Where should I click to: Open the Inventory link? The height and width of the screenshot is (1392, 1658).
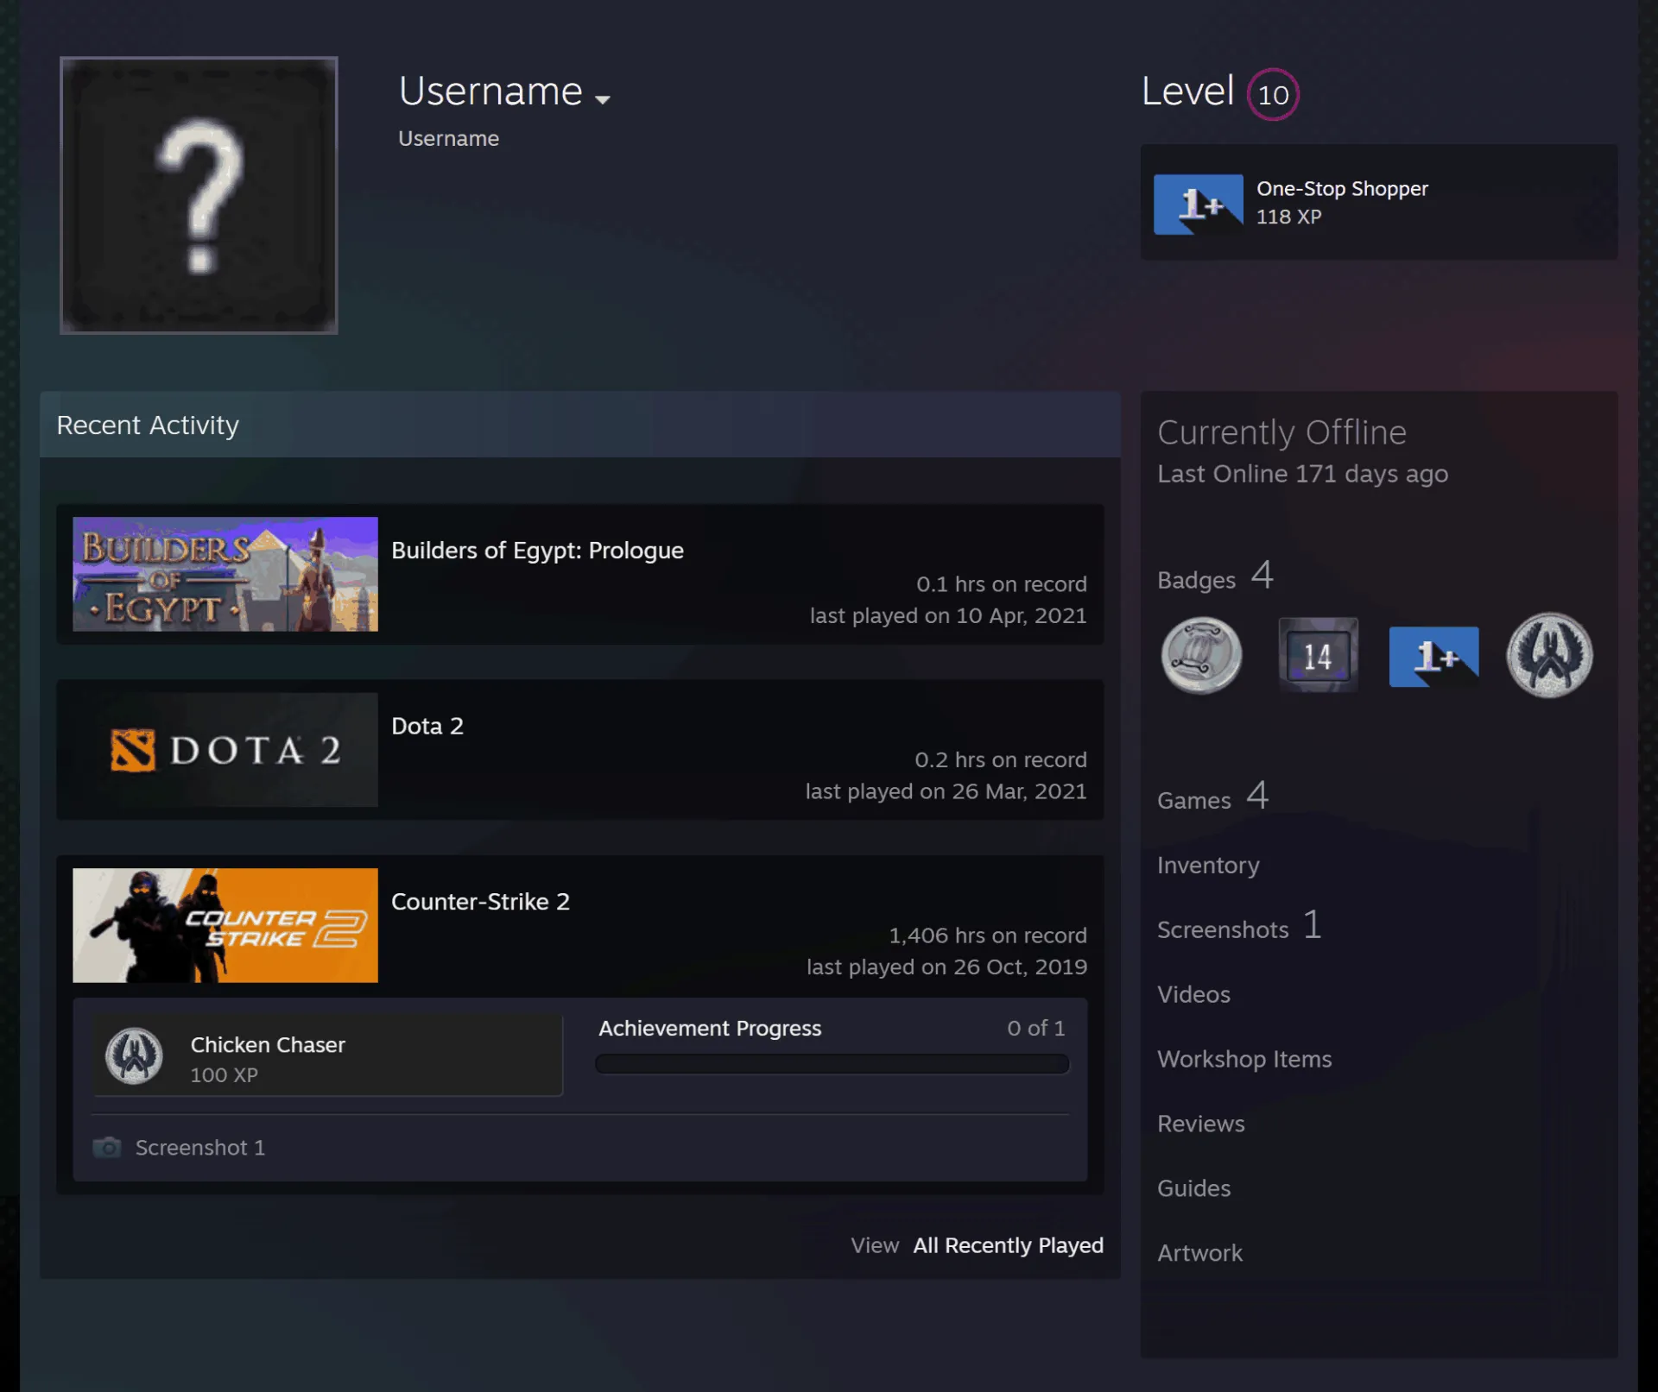pyautogui.click(x=1208, y=865)
